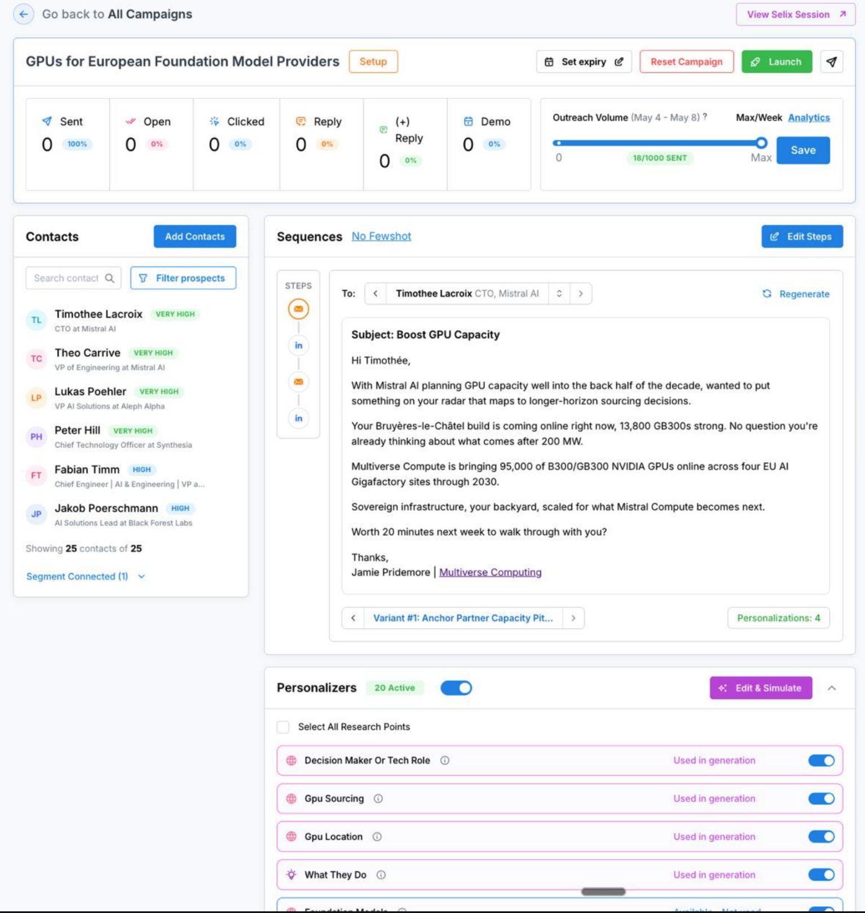Regenerate the email message

coord(796,294)
